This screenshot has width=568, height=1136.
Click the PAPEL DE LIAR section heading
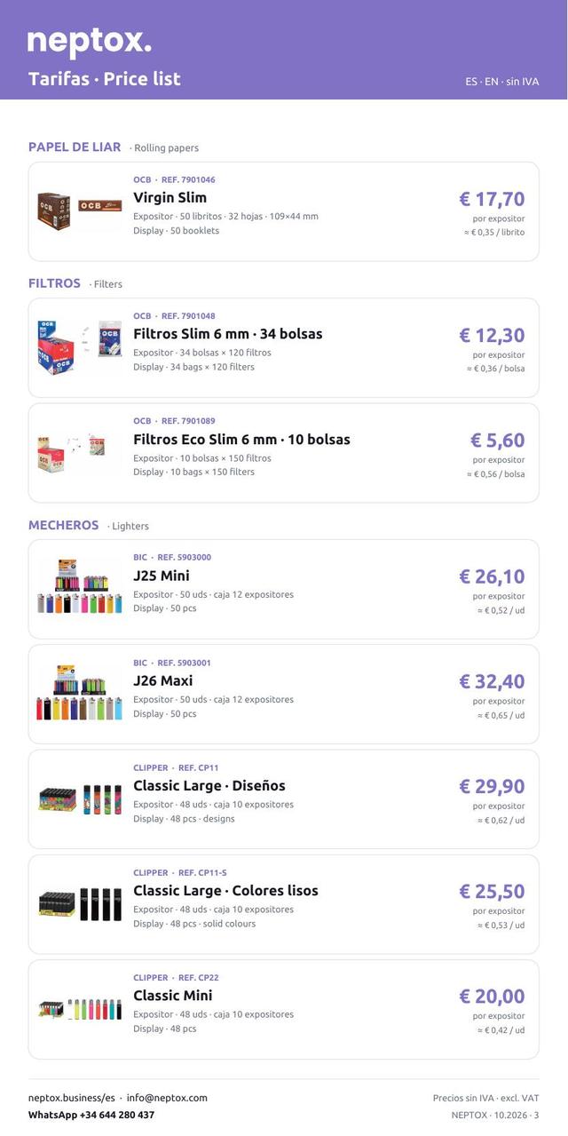[x=75, y=147]
